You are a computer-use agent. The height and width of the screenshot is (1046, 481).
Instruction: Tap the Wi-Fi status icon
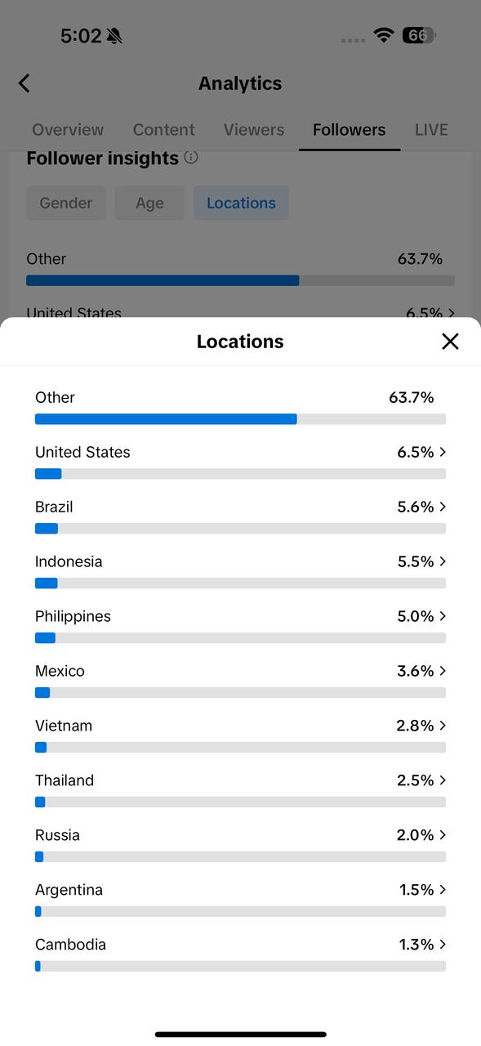coord(383,35)
